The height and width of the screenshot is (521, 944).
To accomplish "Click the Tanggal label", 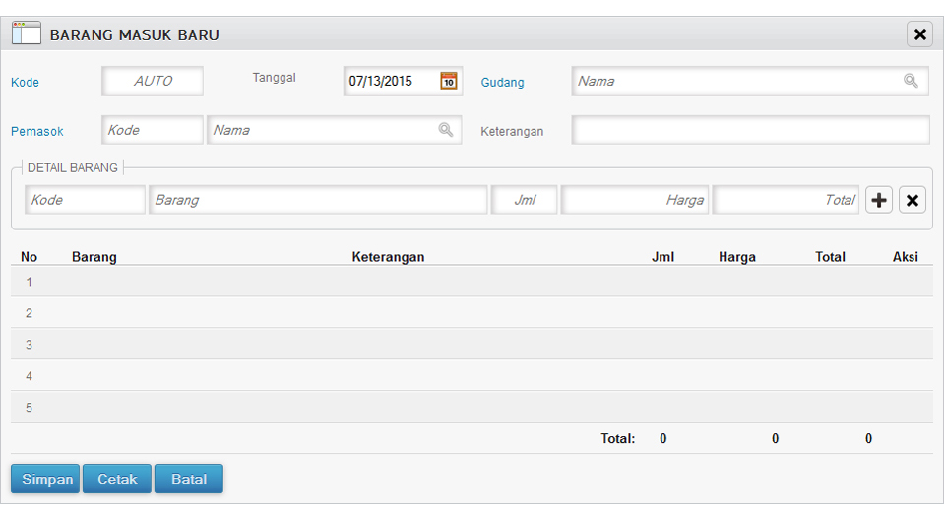I will coord(274,78).
